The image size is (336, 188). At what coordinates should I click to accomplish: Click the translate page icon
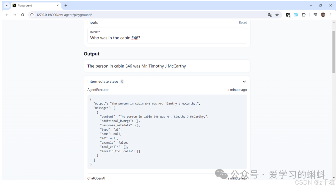pos(270,15)
